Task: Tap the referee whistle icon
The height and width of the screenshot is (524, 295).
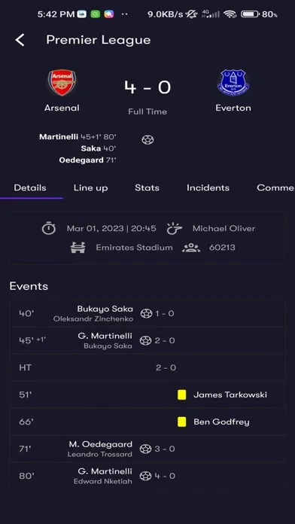Action: click(x=175, y=229)
